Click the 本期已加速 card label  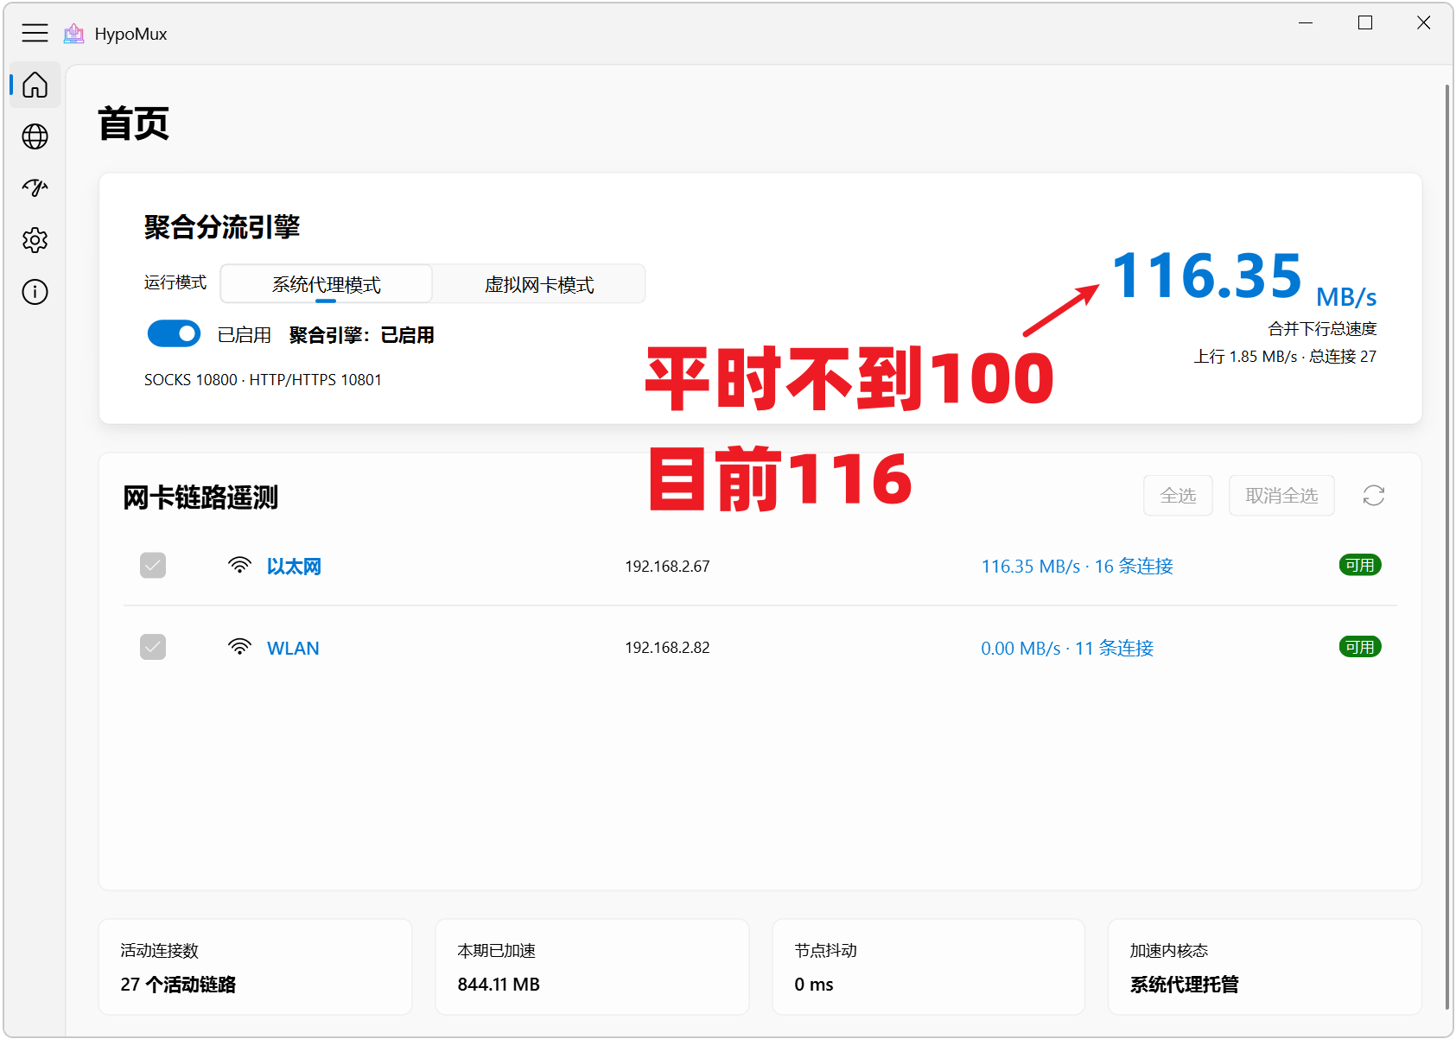click(497, 951)
